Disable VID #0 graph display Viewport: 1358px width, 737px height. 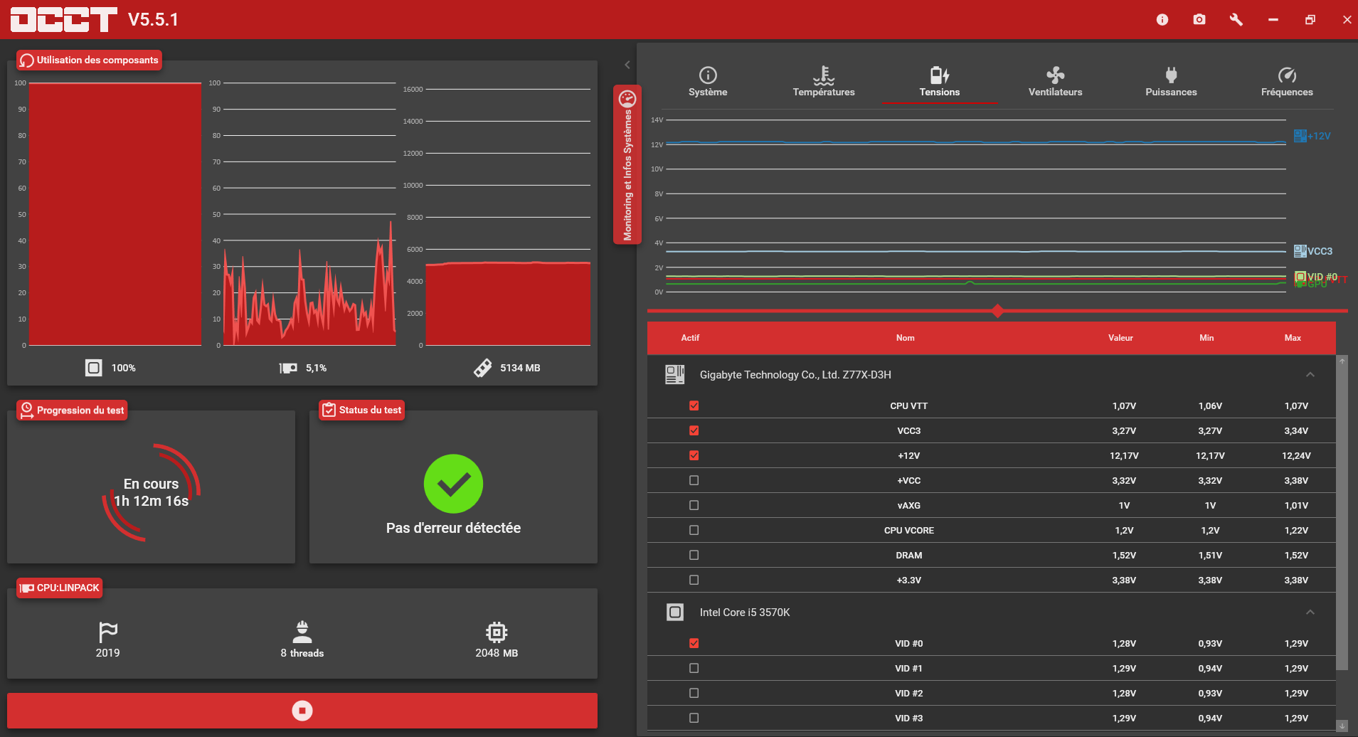pos(694,643)
